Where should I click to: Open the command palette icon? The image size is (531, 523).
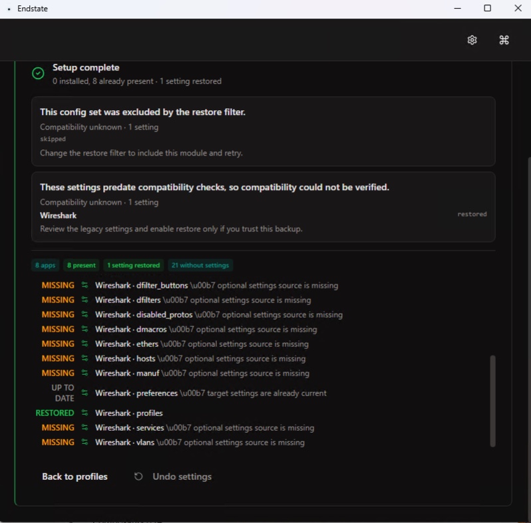[504, 40]
